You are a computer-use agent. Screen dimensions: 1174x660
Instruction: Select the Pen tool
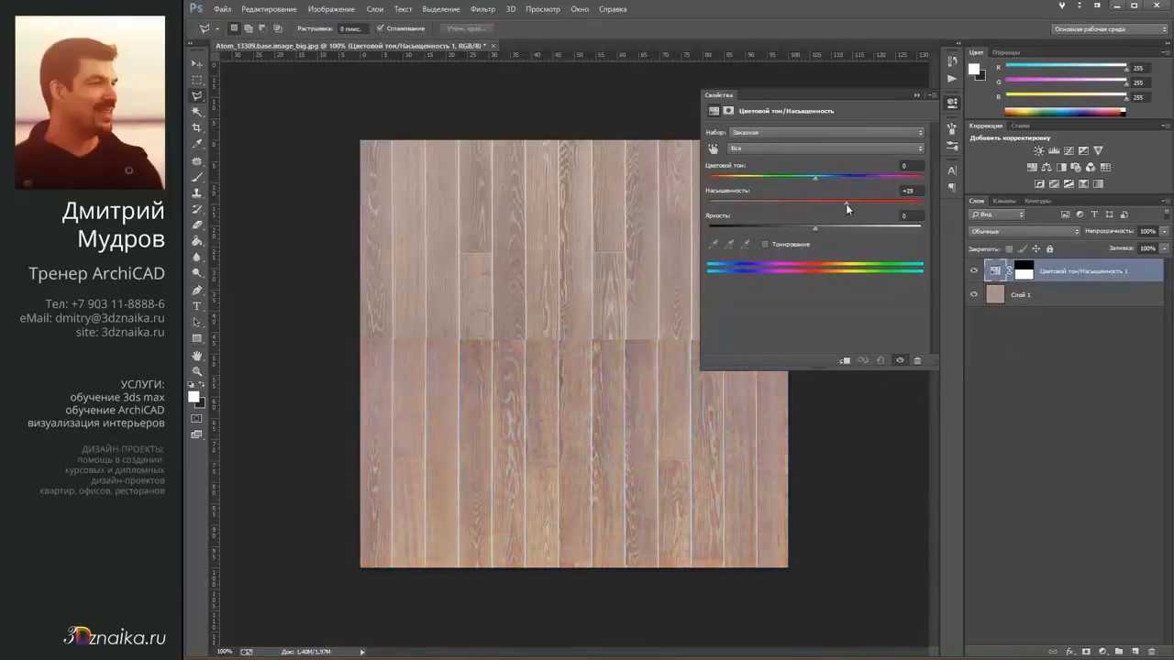(x=197, y=290)
